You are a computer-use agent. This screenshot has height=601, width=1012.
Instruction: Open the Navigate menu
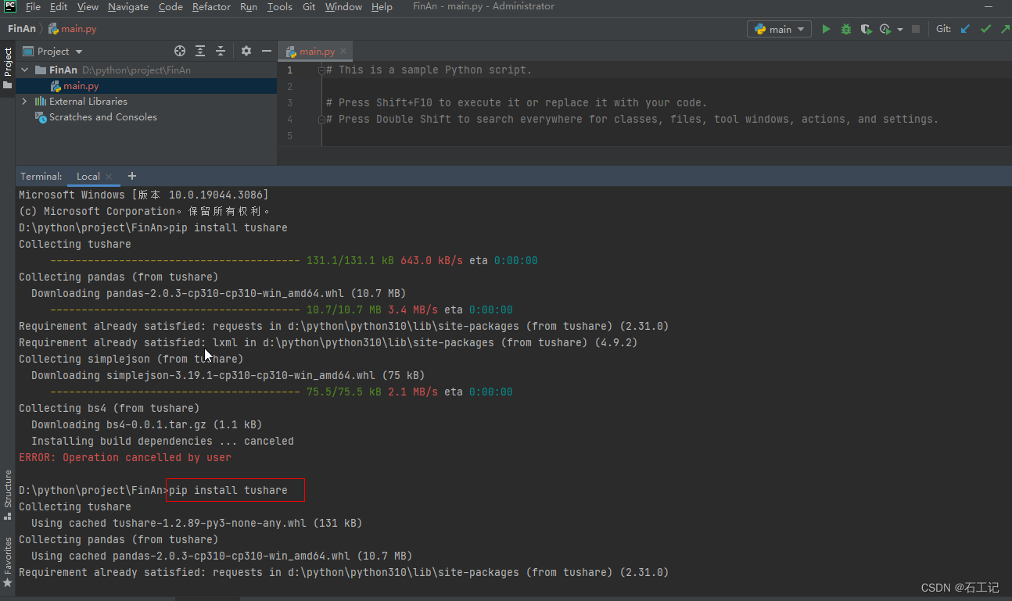click(x=128, y=7)
